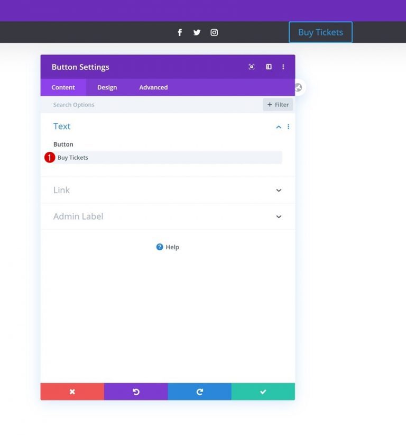Viewport: 406px width, 435px height.
Task: Expand the Admin Label section
Action: point(168,216)
